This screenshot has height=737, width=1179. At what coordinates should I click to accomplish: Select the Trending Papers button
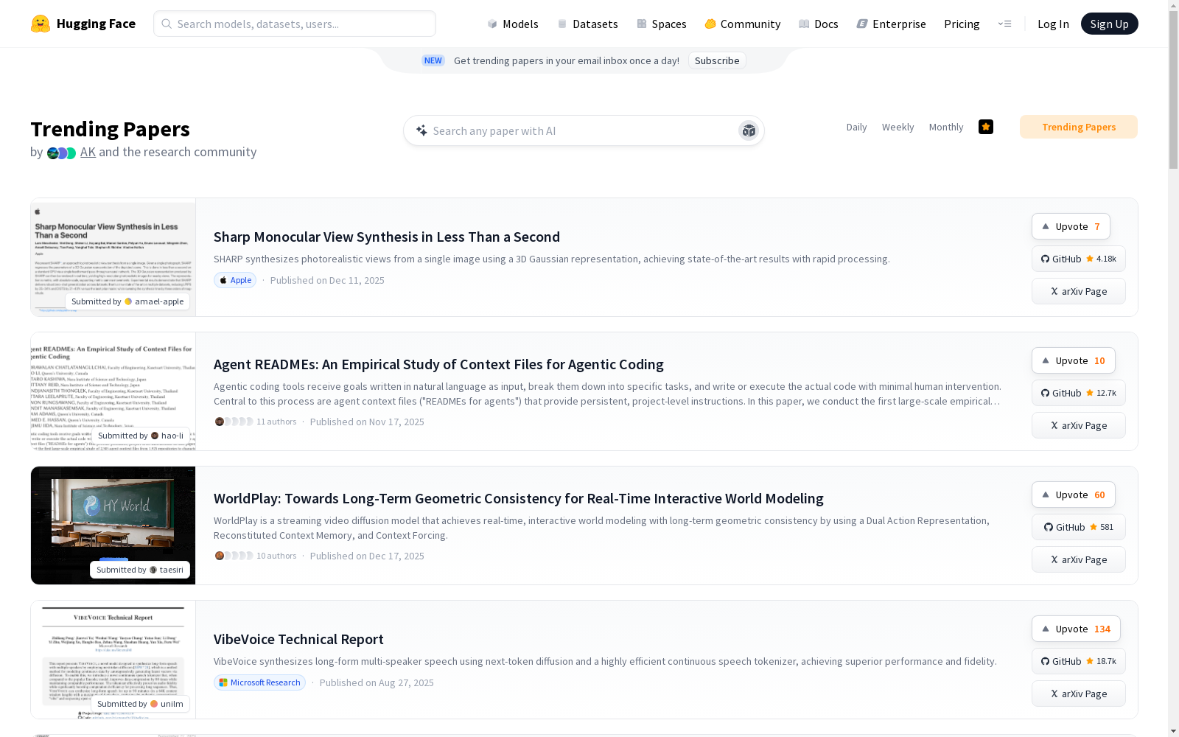[1079, 127]
